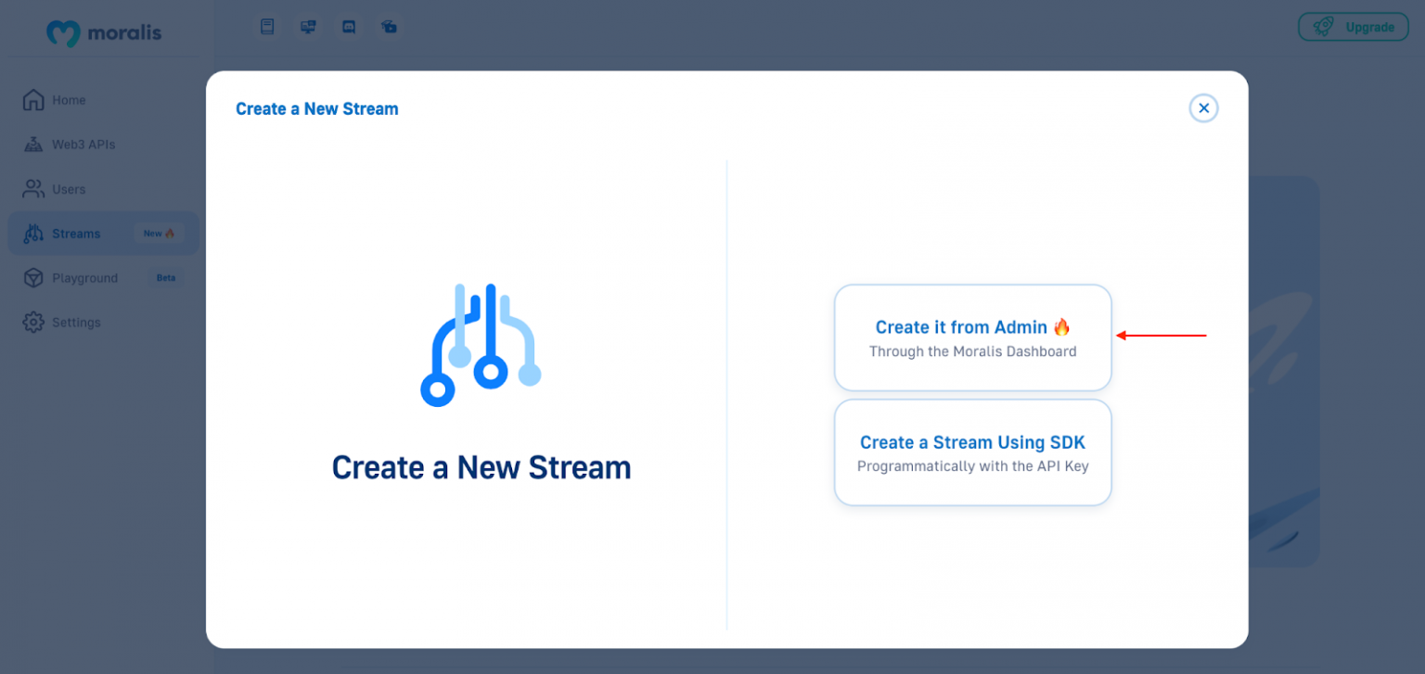Click the Beta badge next to Playground

(165, 277)
